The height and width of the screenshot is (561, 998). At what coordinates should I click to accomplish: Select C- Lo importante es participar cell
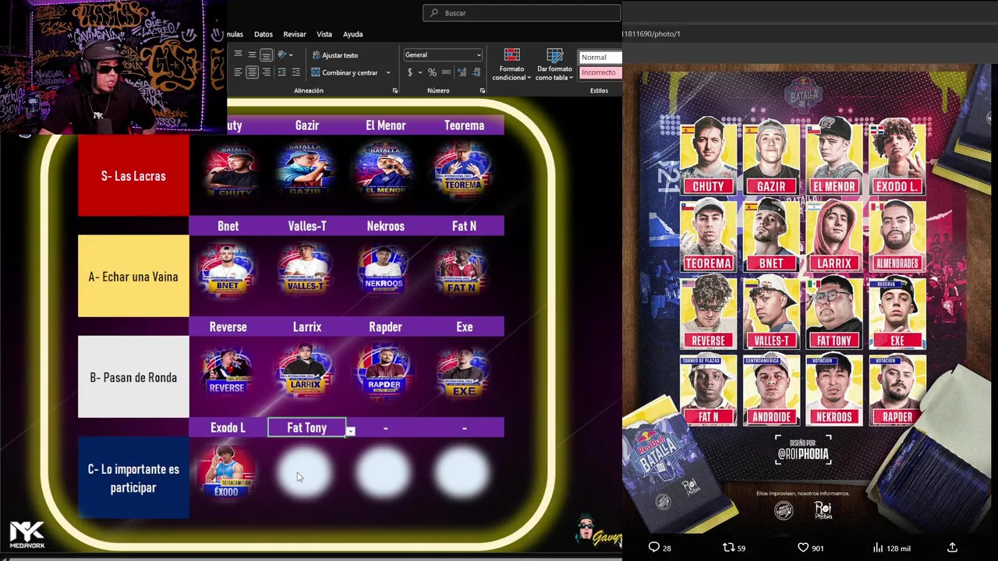(x=133, y=478)
